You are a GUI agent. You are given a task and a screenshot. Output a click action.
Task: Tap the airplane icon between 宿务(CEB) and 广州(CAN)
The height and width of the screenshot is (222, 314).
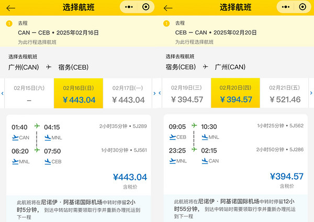pyautogui.click(x=206, y=66)
